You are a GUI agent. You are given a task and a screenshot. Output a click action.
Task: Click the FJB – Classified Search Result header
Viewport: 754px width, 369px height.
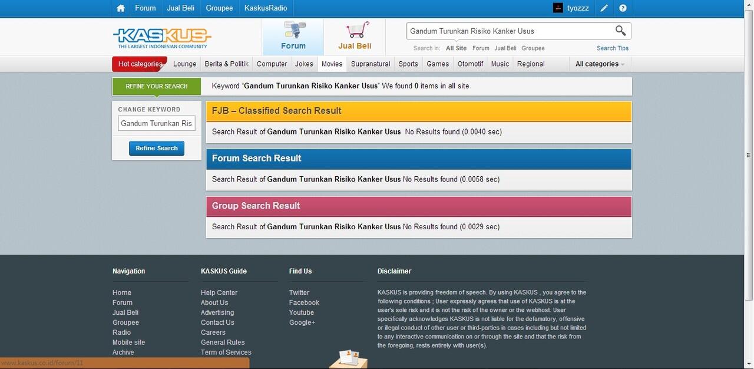419,111
